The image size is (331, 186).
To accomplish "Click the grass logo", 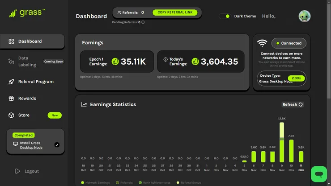I will [x=27, y=13].
